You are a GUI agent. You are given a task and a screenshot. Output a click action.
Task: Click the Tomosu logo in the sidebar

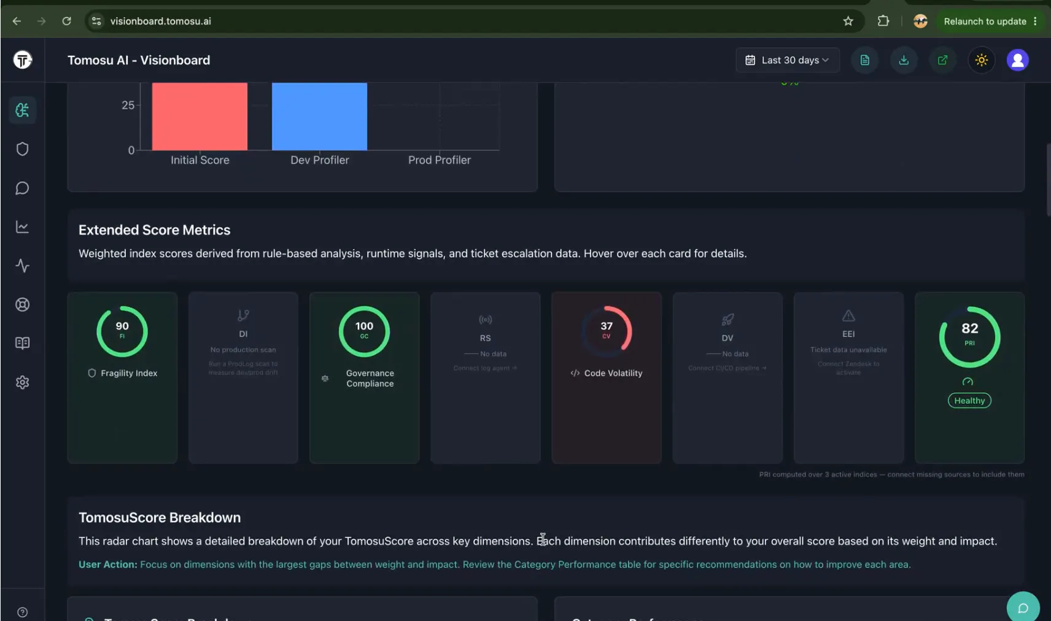click(x=23, y=60)
